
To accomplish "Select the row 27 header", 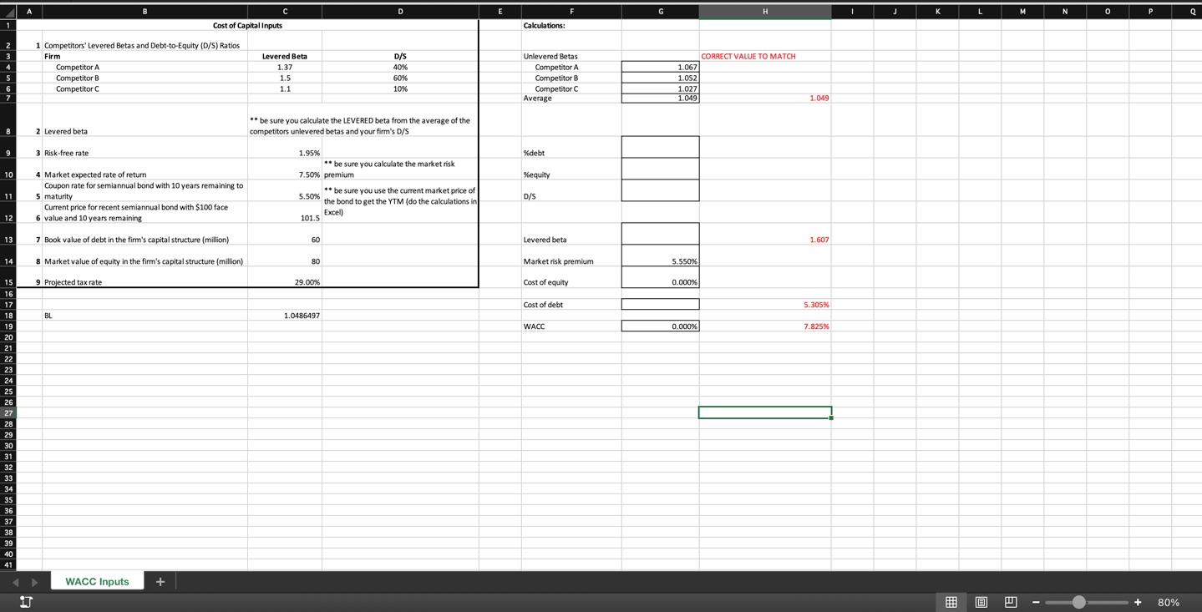I will [8, 412].
